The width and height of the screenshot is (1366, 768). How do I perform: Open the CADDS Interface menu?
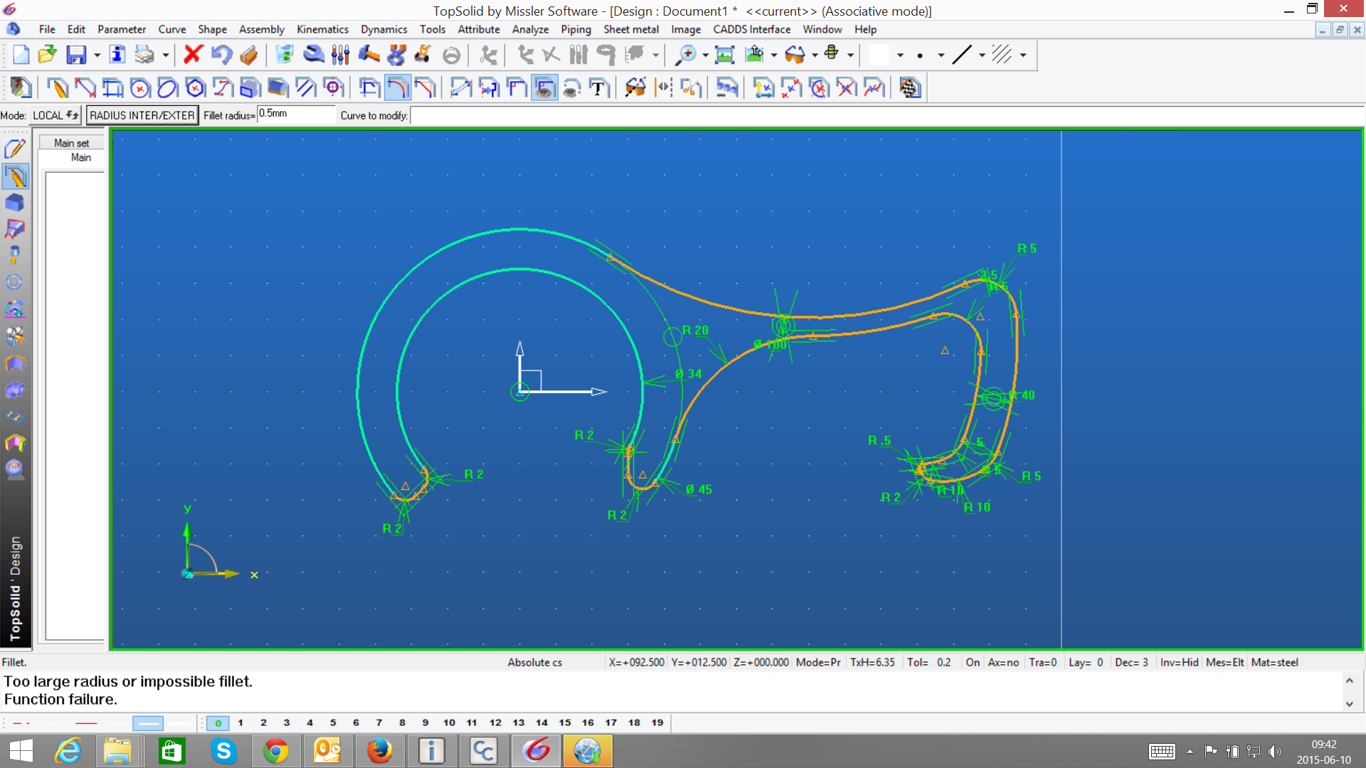[751, 29]
